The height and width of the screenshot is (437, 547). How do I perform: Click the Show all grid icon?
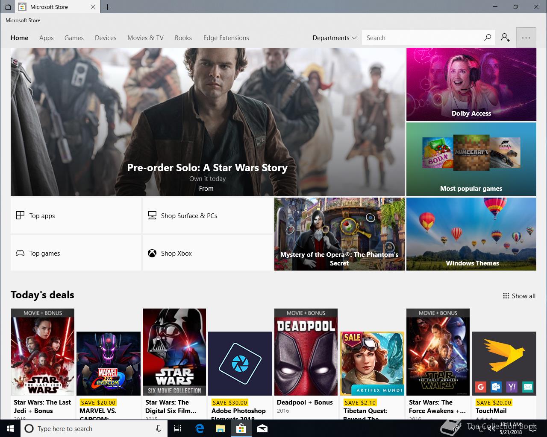(506, 296)
